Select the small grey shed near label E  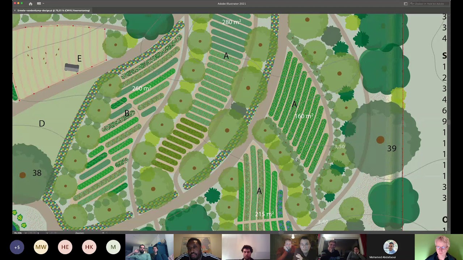(72, 68)
